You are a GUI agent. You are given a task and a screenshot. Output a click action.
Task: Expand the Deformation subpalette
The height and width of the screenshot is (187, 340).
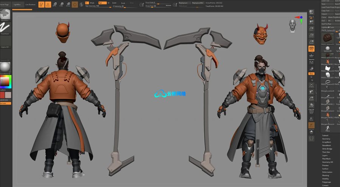327,172
